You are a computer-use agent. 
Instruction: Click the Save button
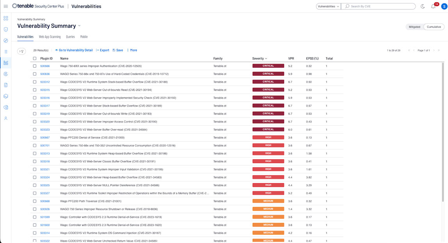tap(118, 50)
